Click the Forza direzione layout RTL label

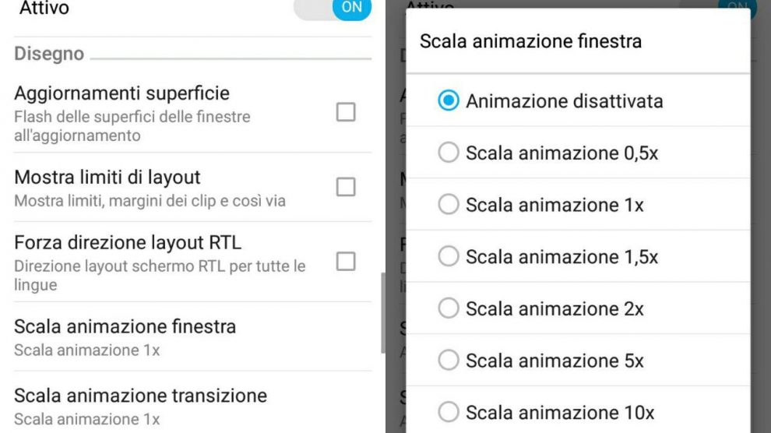pyautogui.click(x=128, y=242)
